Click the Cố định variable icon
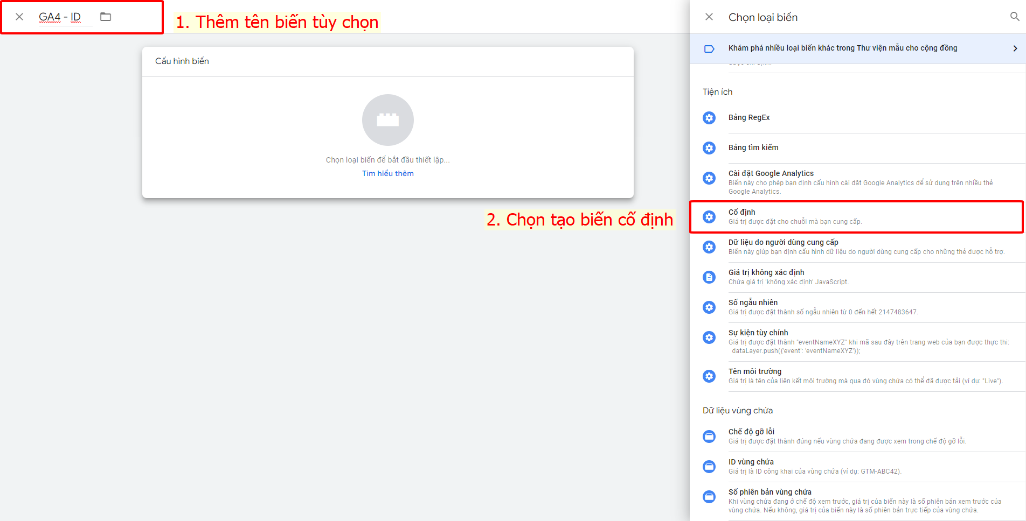This screenshot has height=521, width=1026. tap(709, 217)
